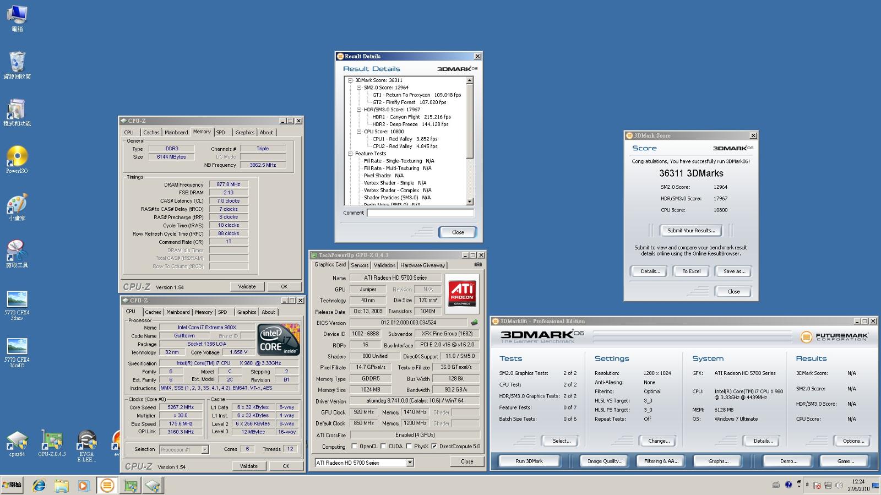Click the language bar help icon
This screenshot has width=881, height=495.
(x=788, y=485)
